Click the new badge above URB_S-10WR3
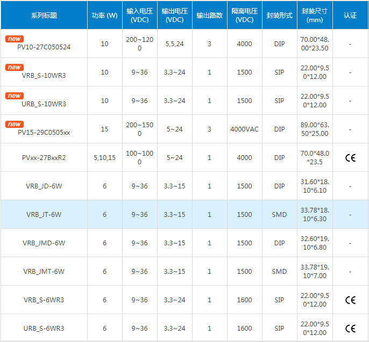Viewport: 369px width, 342px height. [15, 96]
